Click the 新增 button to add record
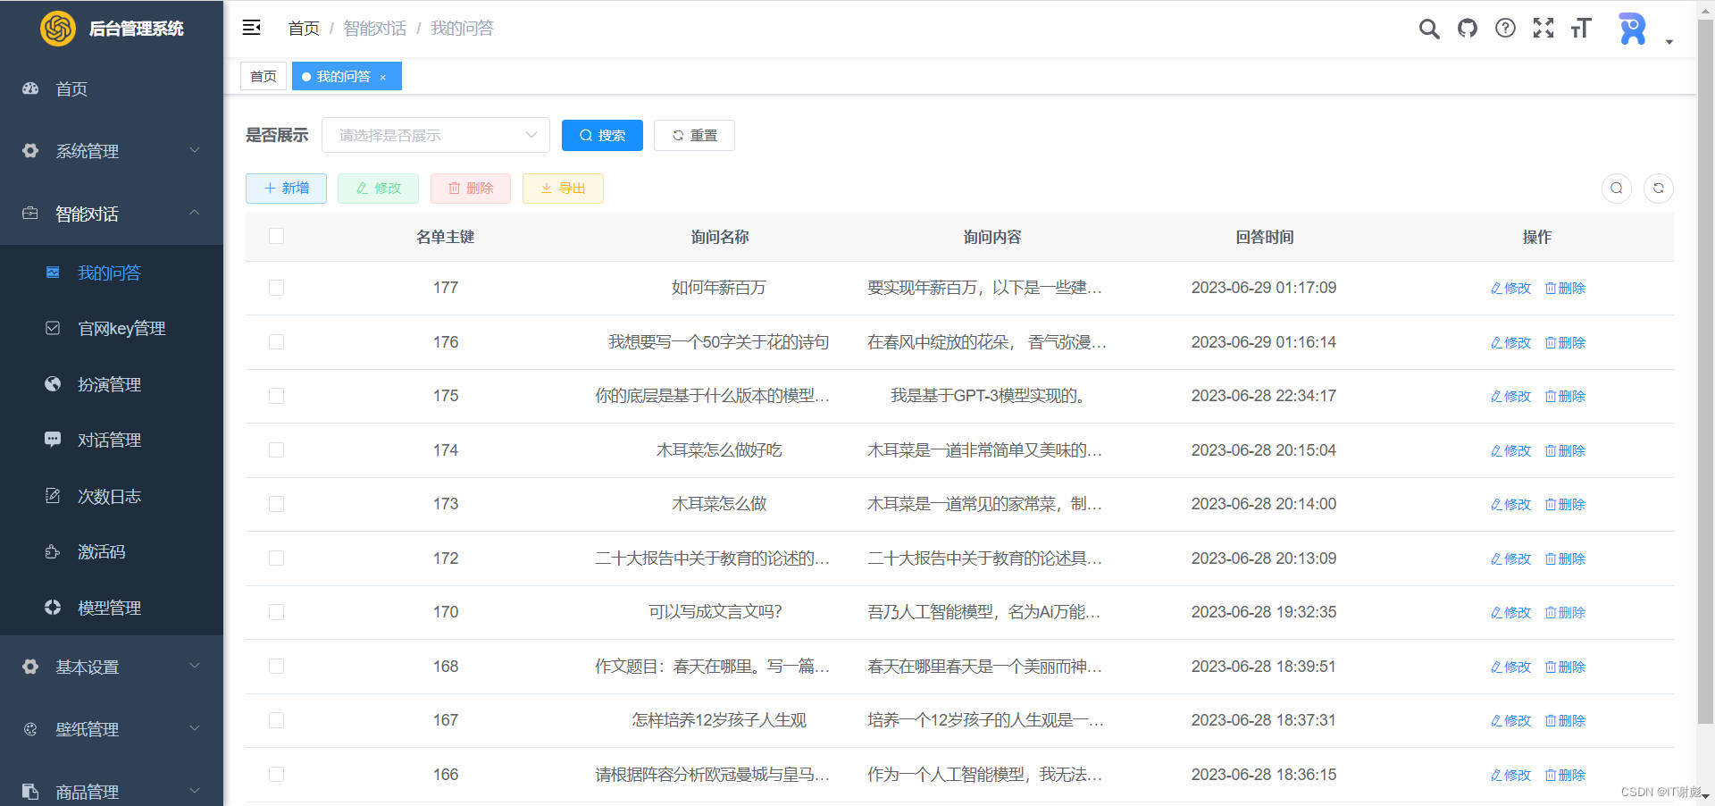1715x806 pixels. pyautogui.click(x=286, y=189)
